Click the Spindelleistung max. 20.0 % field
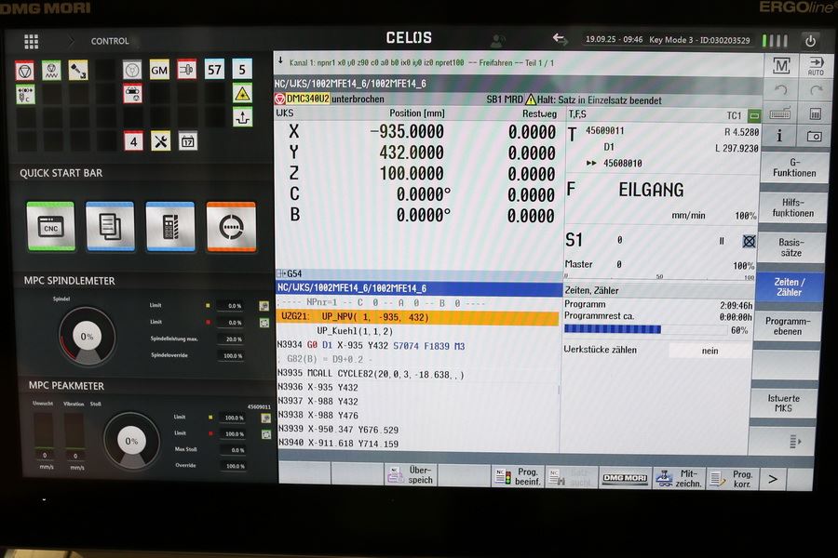Screen dimensions: 838x558 point(233,339)
